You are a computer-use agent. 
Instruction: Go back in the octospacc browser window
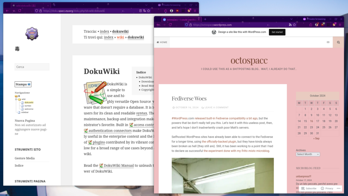(158, 25)
